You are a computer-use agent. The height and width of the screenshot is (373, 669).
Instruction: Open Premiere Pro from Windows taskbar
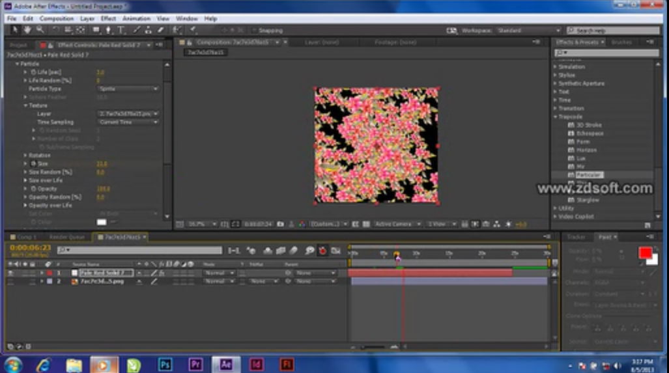click(x=195, y=365)
